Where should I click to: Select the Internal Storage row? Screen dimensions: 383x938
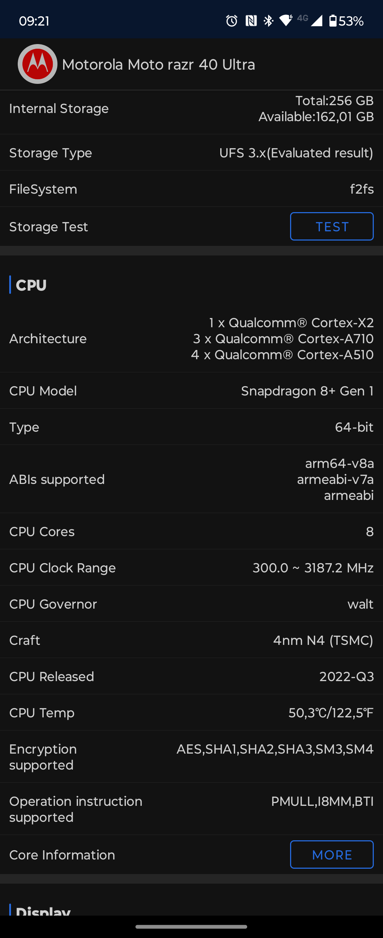point(191,108)
